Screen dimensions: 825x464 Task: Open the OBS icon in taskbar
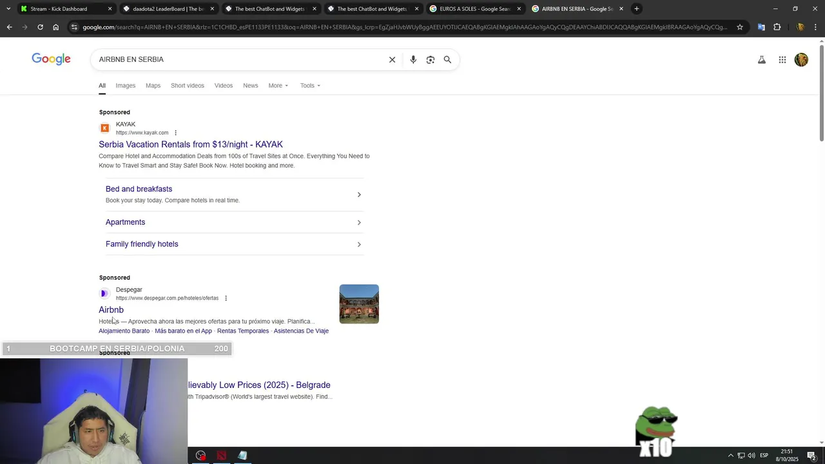tap(201, 456)
